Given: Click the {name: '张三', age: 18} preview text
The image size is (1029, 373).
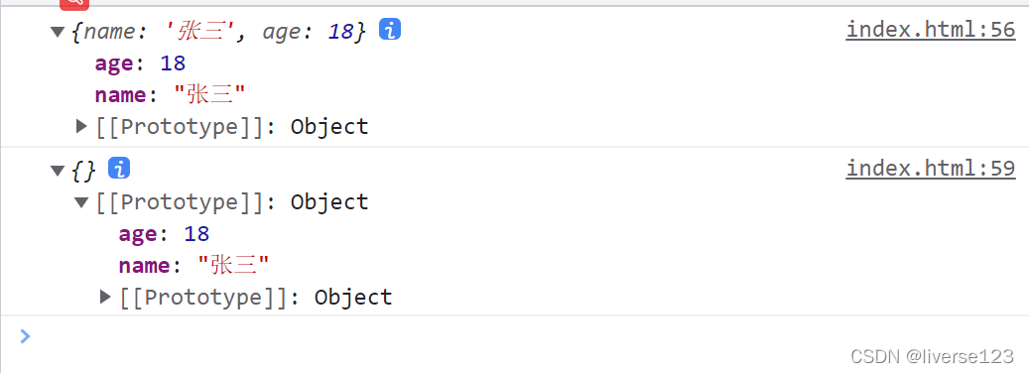Looking at the screenshot, I should tap(218, 31).
